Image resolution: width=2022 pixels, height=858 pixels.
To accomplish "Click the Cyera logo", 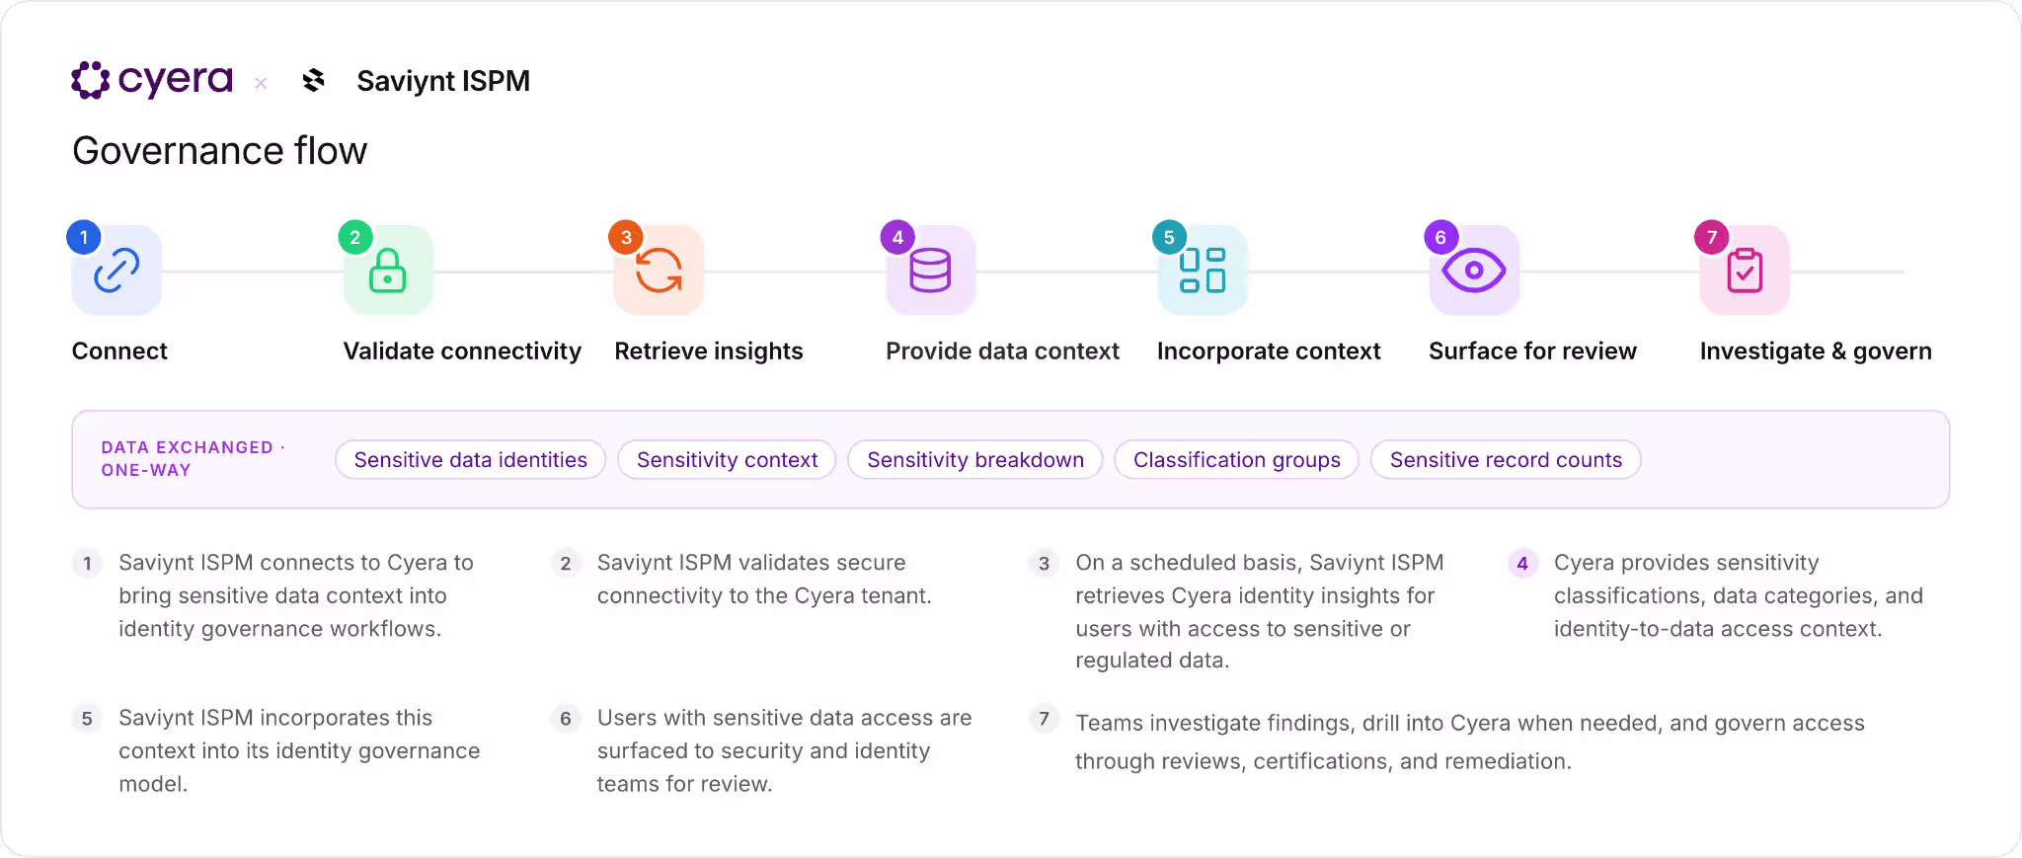I will tap(152, 80).
